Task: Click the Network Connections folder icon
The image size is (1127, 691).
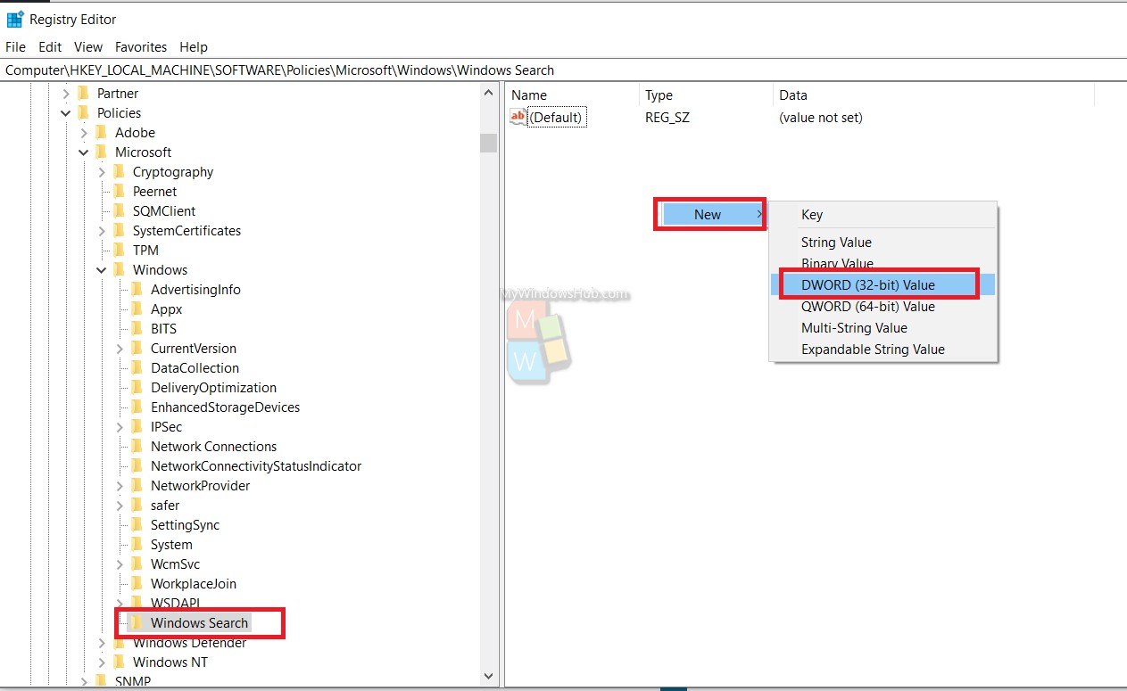Action: [x=137, y=446]
